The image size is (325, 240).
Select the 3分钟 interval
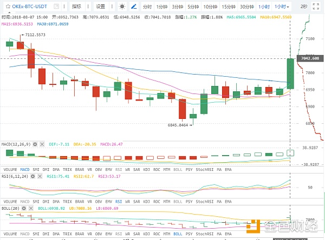[178, 7]
